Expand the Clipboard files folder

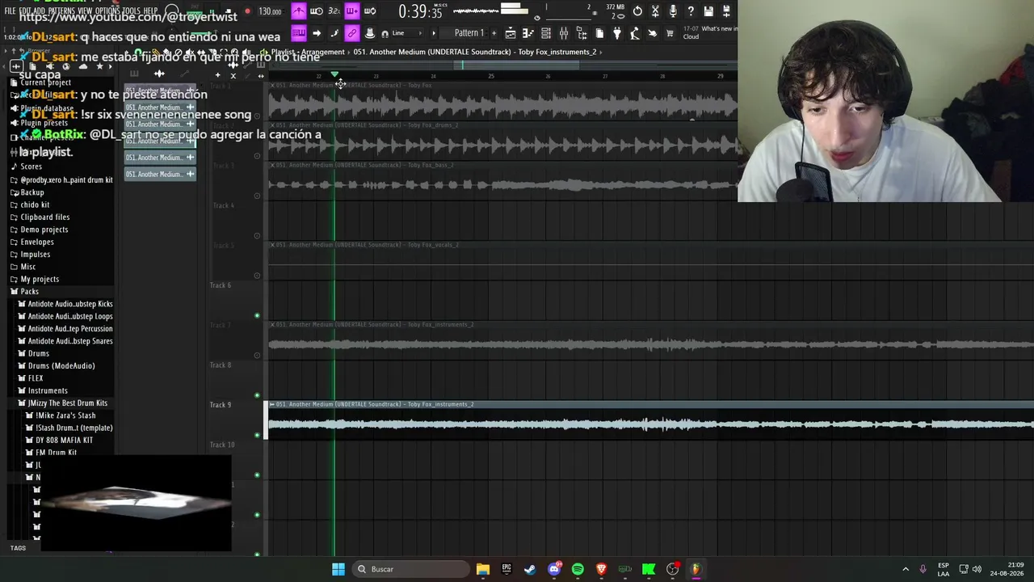[45, 217]
